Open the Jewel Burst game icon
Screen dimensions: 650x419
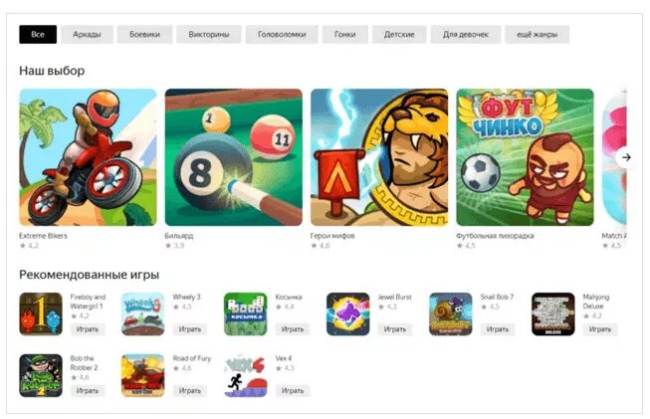point(347,314)
